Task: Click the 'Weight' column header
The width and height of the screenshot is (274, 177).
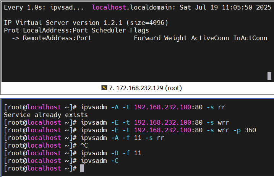Action: 176,38
